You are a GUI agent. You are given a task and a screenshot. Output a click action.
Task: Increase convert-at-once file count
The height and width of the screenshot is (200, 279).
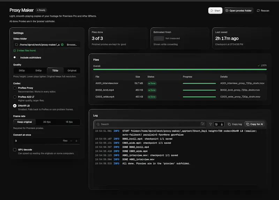click(76, 141)
